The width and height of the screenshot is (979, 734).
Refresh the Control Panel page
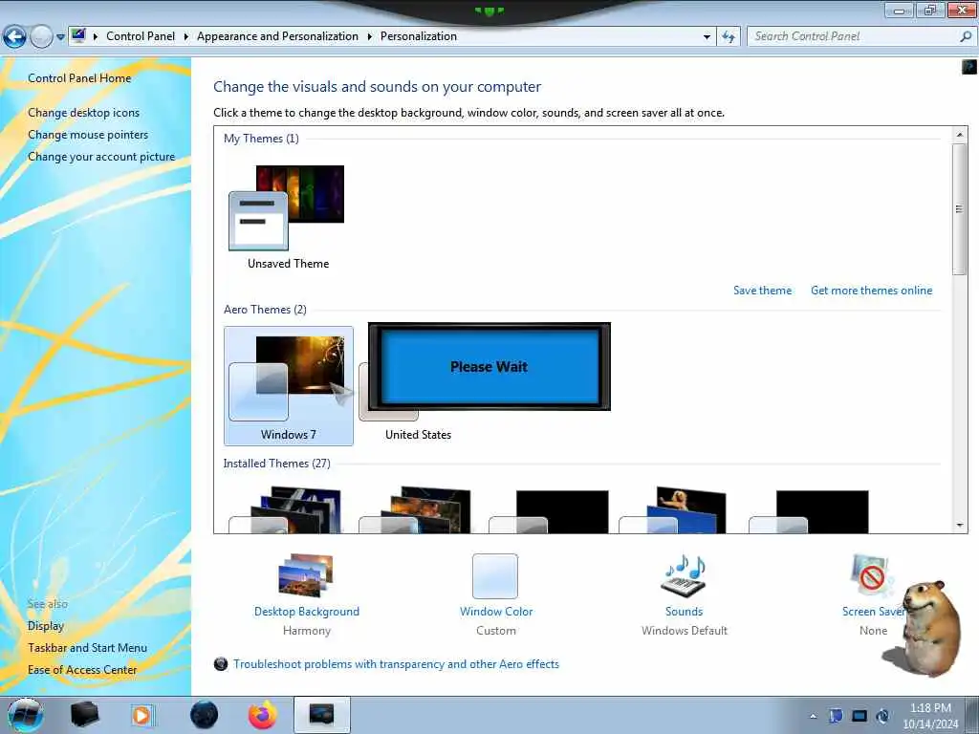click(x=728, y=37)
